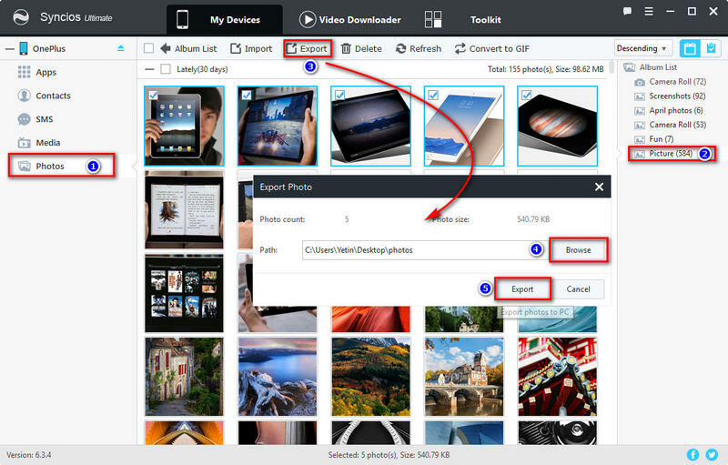
Task: Toggle the select-all checkbox in toolbar
Action: click(x=149, y=48)
